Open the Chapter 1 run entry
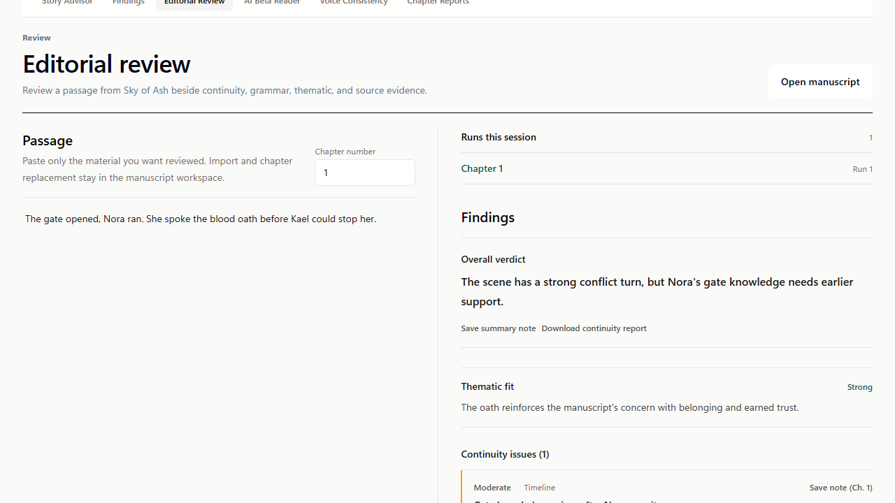Image resolution: width=895 pixels, height=503 pixels. [482, 168]
